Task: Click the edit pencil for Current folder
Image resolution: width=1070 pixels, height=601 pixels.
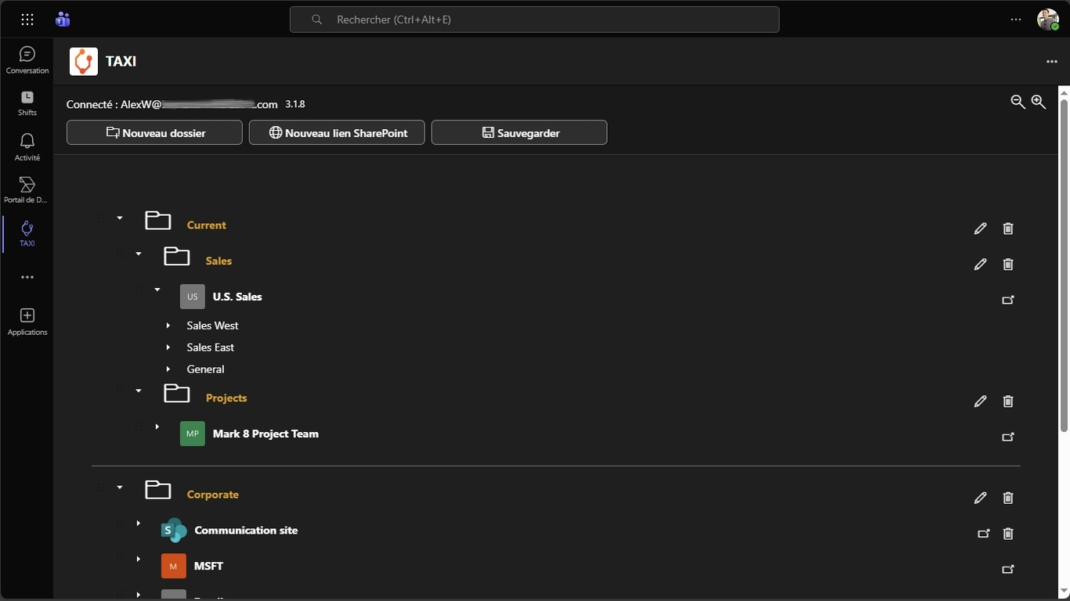Action: coord(980,229)
